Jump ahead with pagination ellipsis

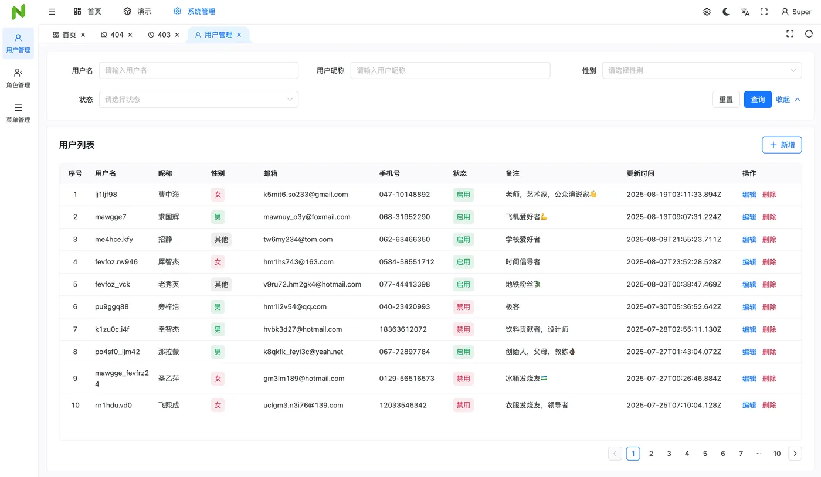[759, 454]
